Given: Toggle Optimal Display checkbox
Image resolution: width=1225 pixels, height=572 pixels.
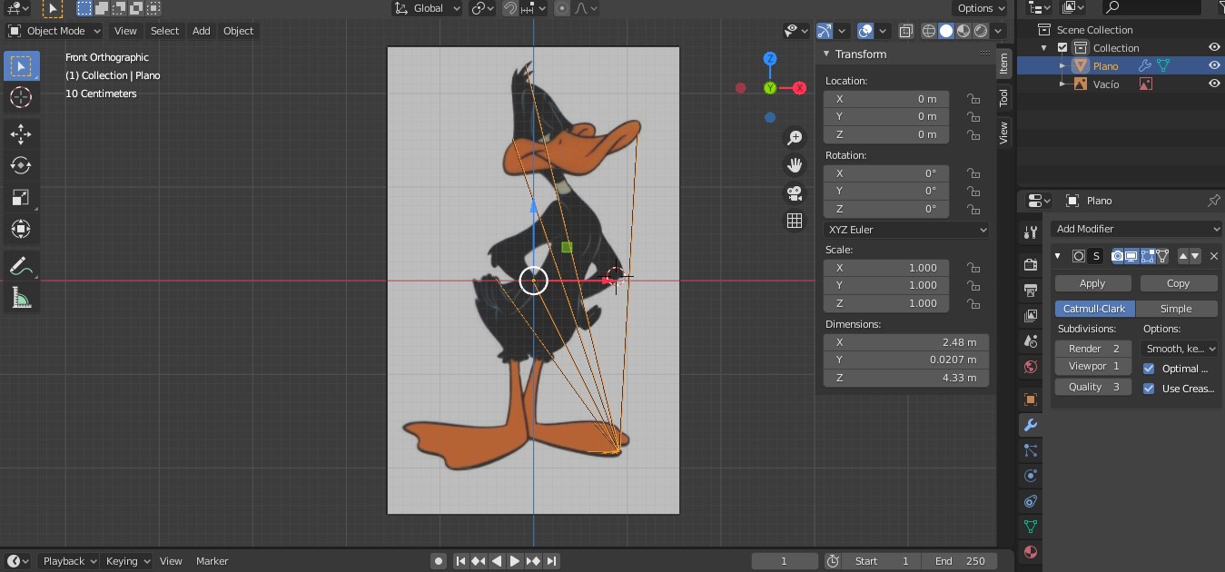Looking at the screenshot, I should coord(1149,369).
